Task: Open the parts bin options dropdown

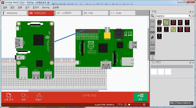Action: point(193,16)
